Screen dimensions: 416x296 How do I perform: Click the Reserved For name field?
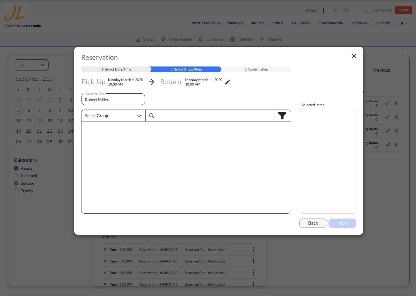point(113,99)
